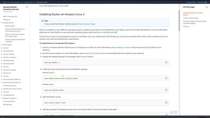The image size is (210, 118).
Task: Click the thumbs down feedback icon
Action: pos(176,112)
